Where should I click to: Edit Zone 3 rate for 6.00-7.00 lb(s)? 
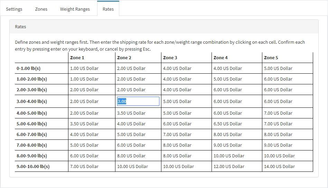coord(177,134)
